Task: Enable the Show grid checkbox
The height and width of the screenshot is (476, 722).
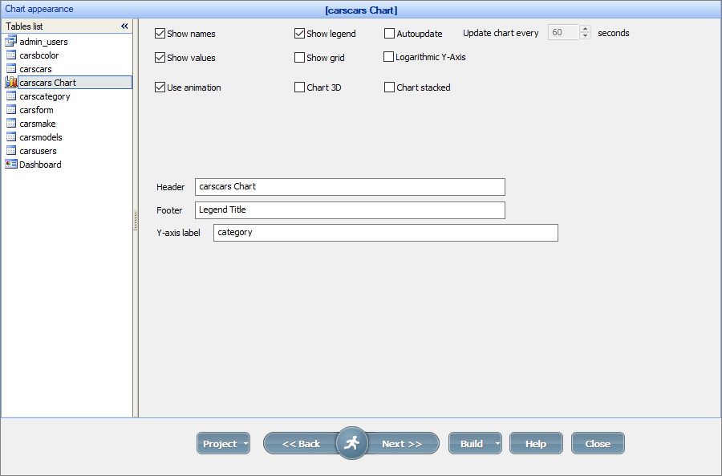Action: coord(300,58)
